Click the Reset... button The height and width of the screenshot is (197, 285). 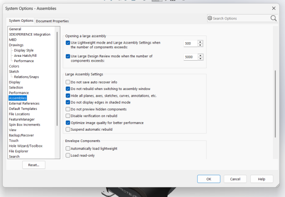(x=34, y=165)
